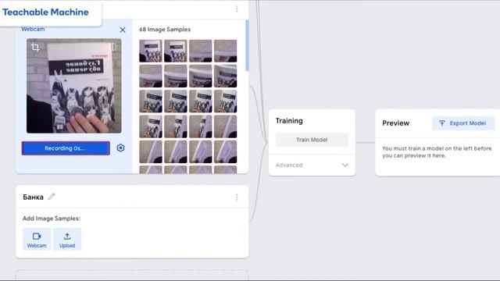Close the webcam capture panel
Image resolution: width=500 pixels, height=281 pixels.
click(123, 30)
